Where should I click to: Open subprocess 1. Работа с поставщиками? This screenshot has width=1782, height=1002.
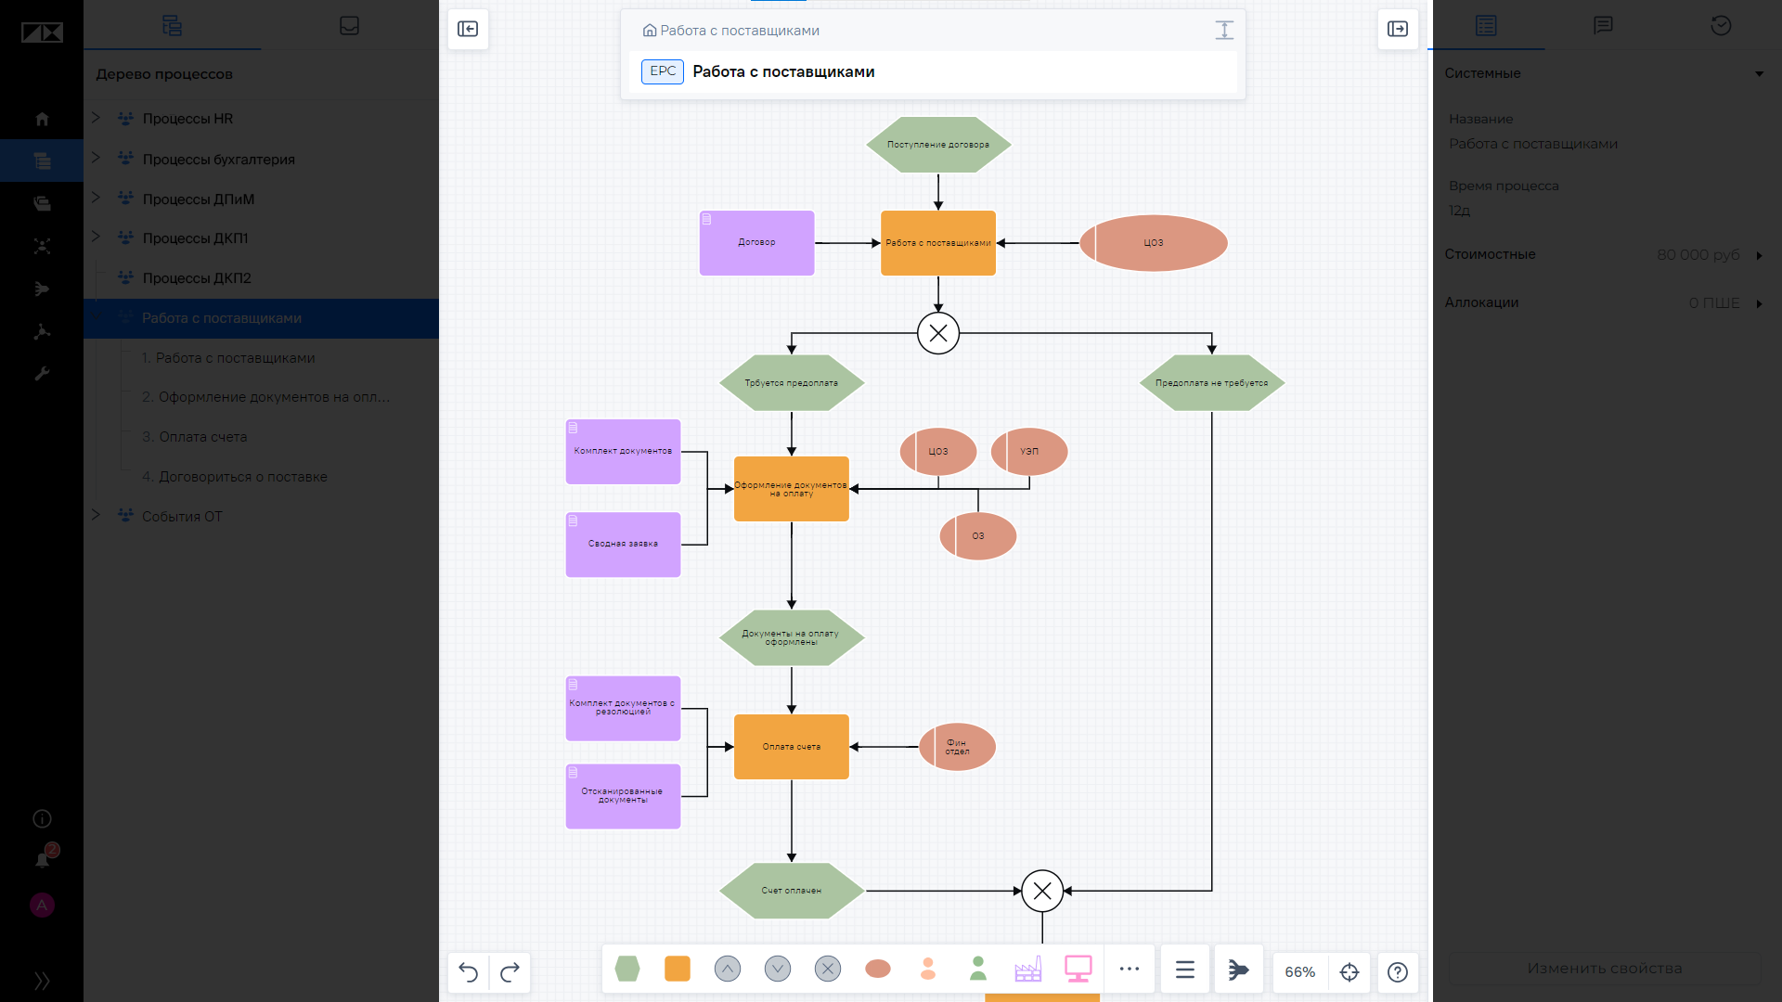tap(228, 358)
